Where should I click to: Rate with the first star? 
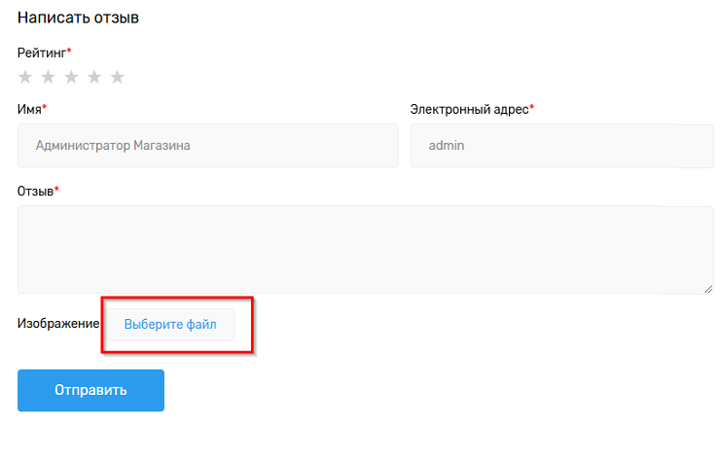click(25, 77)
